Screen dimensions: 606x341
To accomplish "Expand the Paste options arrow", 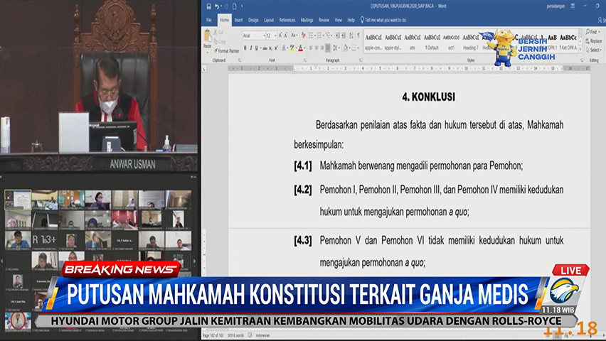I will [x=207, y=53].
